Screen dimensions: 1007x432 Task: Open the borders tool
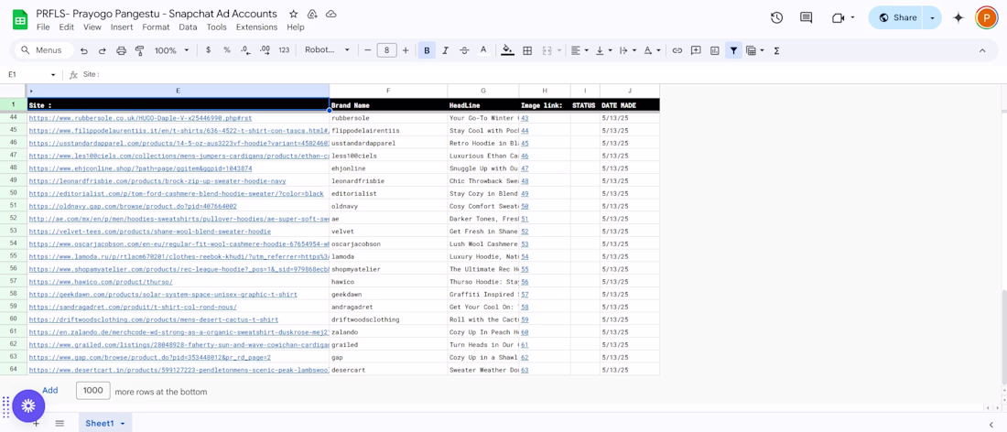click(527, 50)
